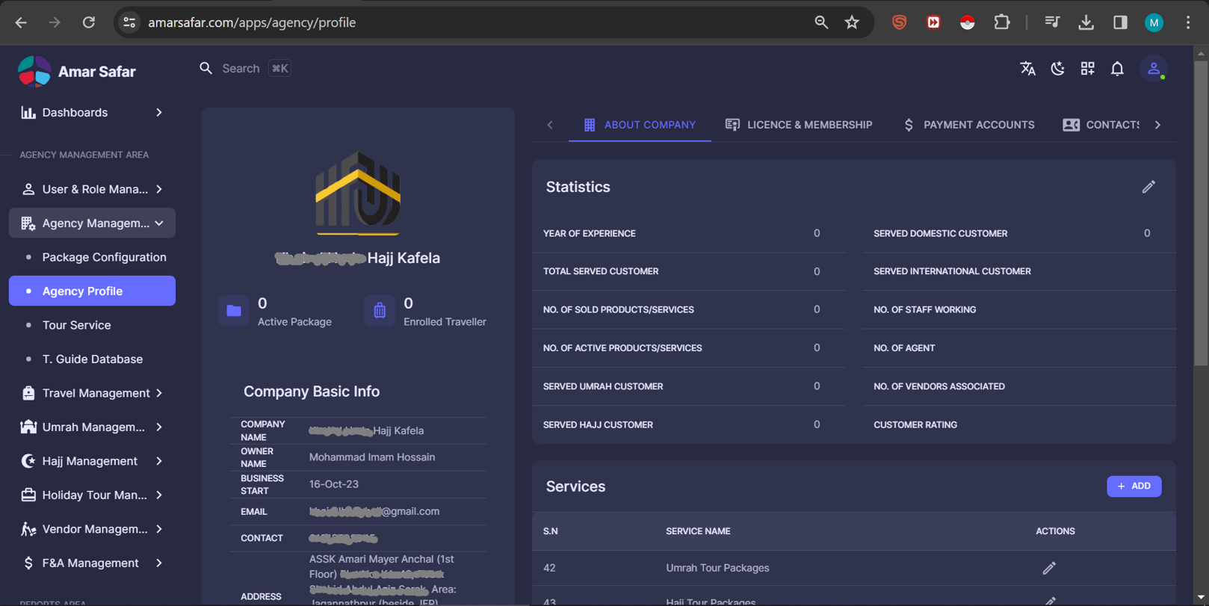
Task: Select Agency Profile sidebar item
Action: coord(92,291)
